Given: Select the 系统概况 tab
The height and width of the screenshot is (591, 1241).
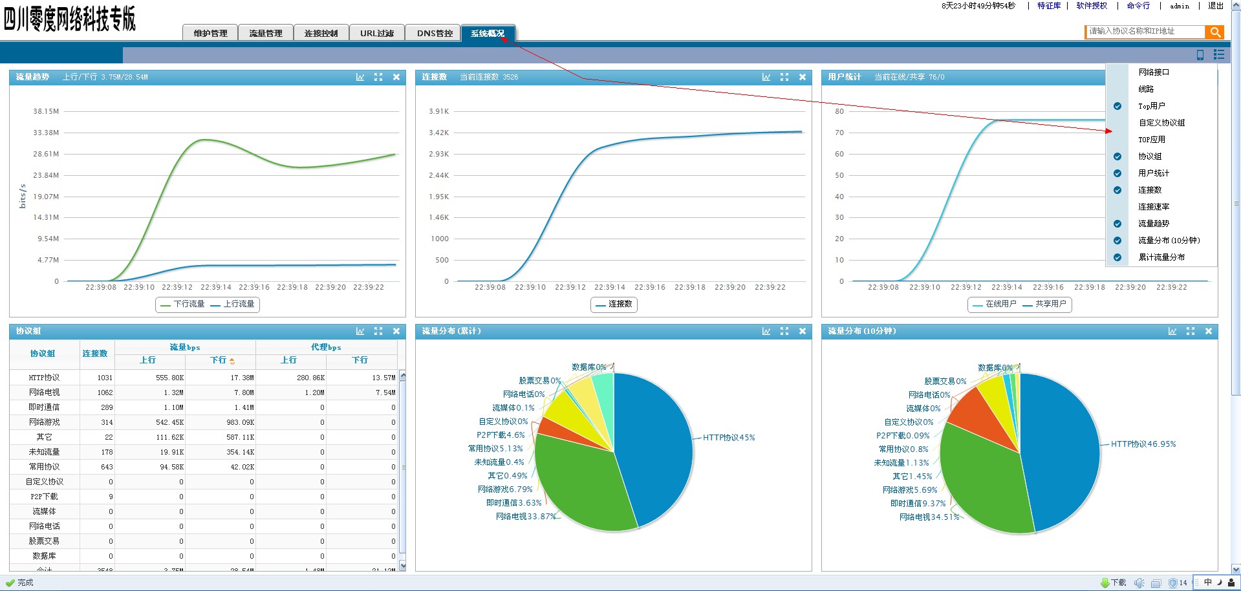Looking at the screenshot, I should [x=488, y=33].
